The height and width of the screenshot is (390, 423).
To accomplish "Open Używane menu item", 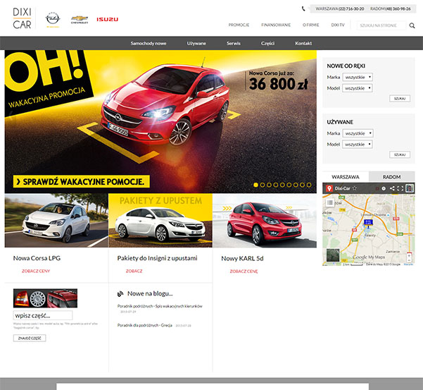I will (x=196, y=43).
